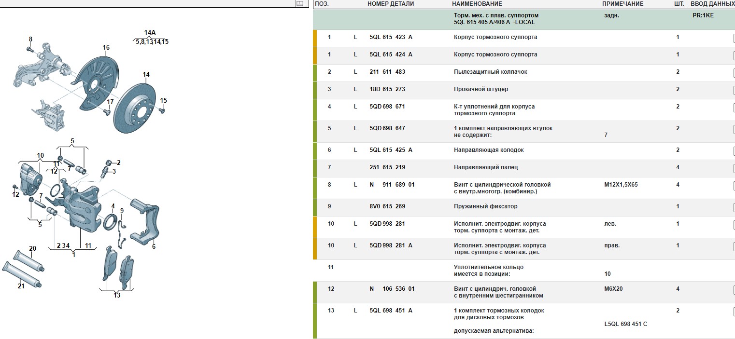735x339 pixels.
Task: Select part number 5QL 615 424 A
Action: (391, 54)
